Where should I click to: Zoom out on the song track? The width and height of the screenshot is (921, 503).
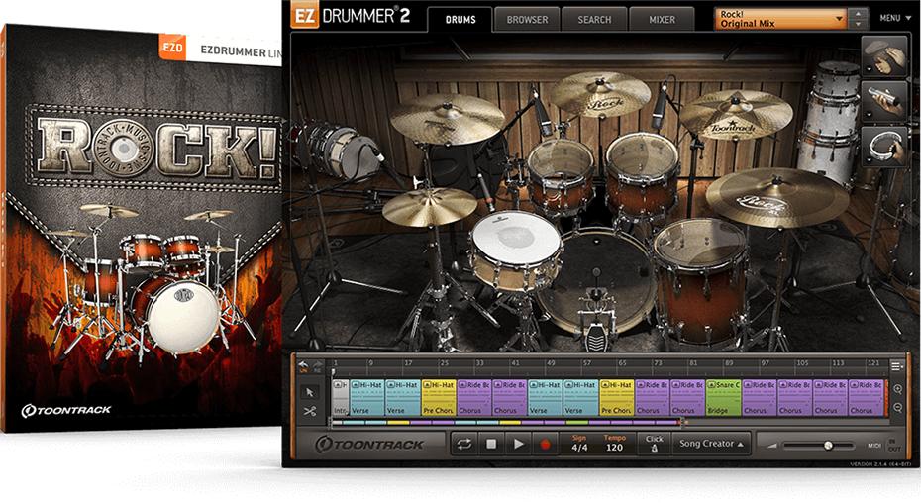(x=898, y=407)
